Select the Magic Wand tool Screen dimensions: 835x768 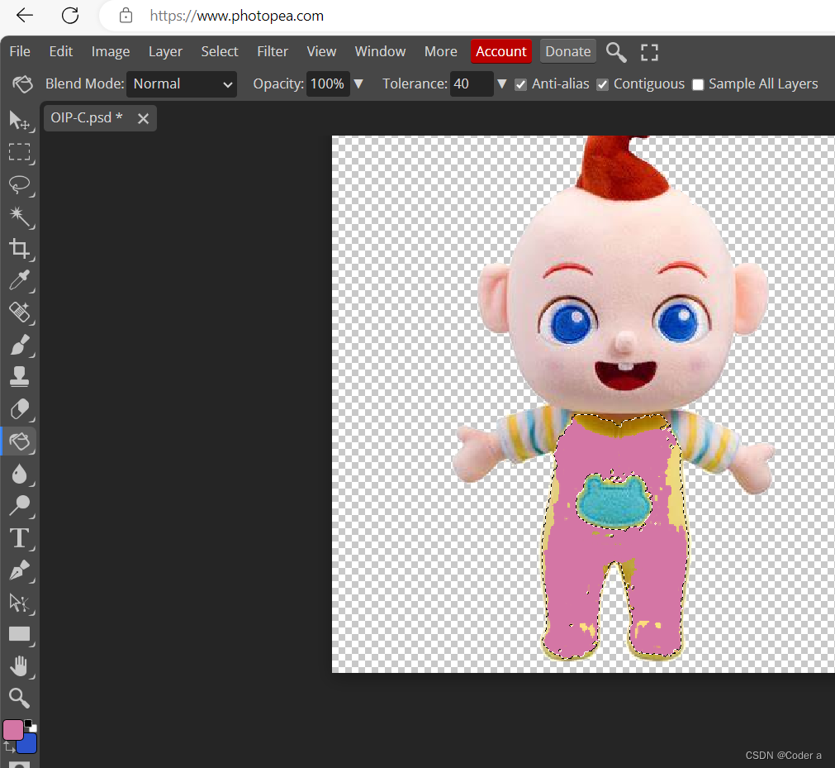tap(20, 217)
